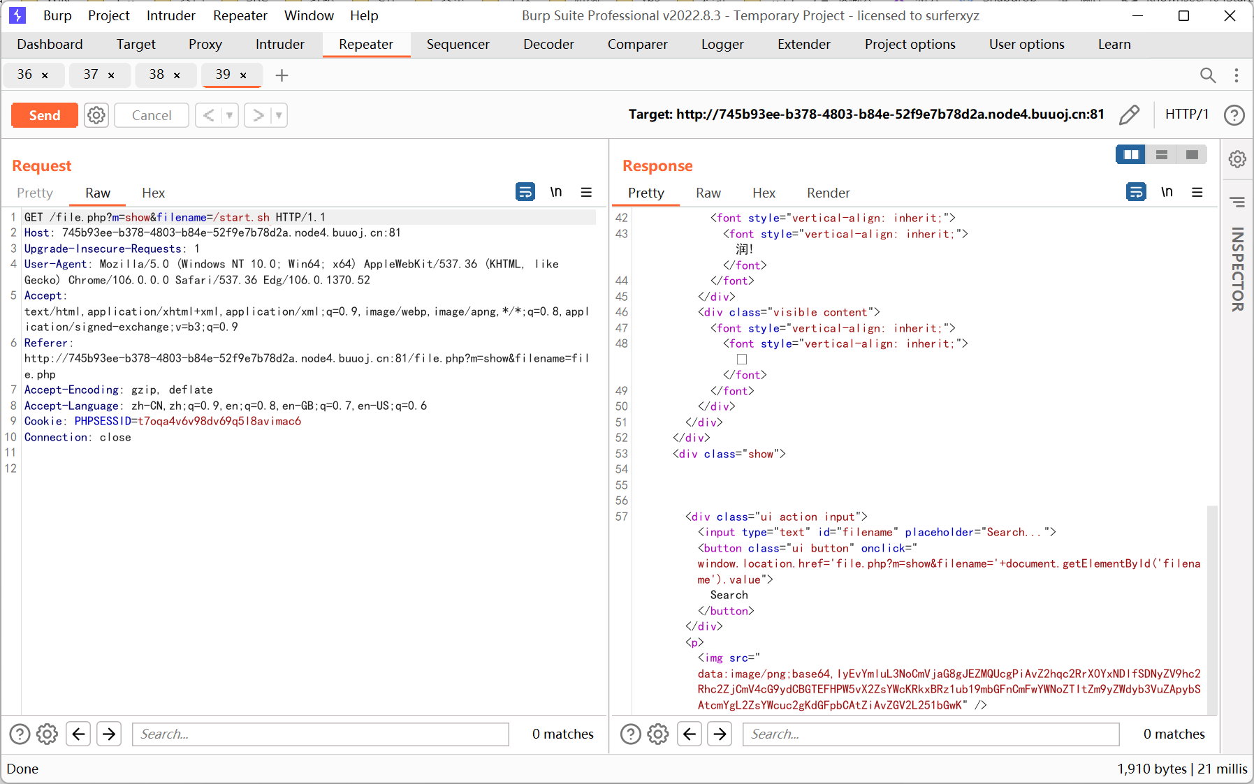Open response search settings gear
Screen dimensions: 1254x784
tap(658, 734)
